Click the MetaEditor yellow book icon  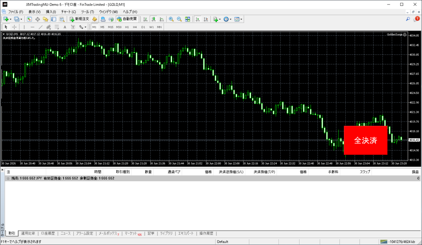click(x=94, y=19)
